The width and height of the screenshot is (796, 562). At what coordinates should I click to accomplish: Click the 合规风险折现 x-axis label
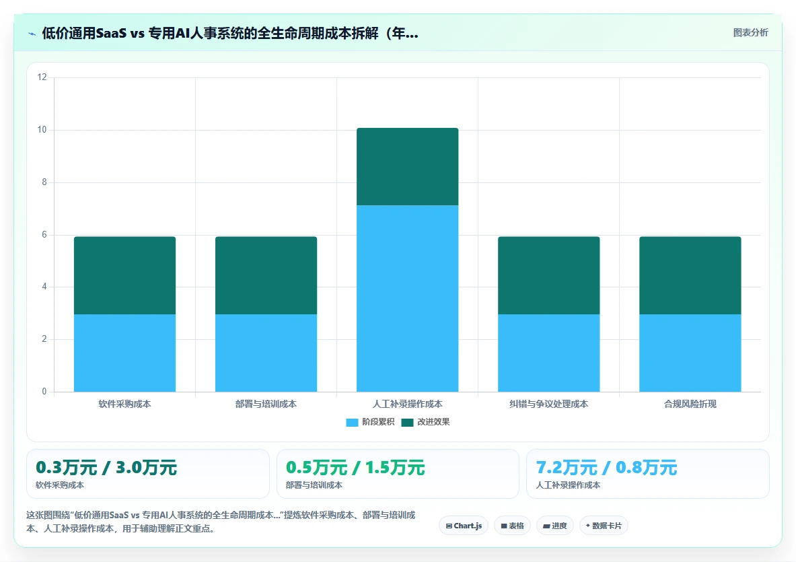pyautogui.click(x=690, y=404)
